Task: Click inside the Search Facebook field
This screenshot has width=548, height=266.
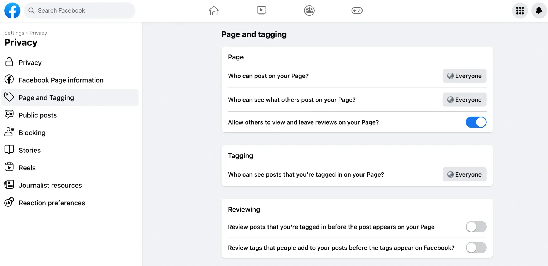Action: coord(82,11)
